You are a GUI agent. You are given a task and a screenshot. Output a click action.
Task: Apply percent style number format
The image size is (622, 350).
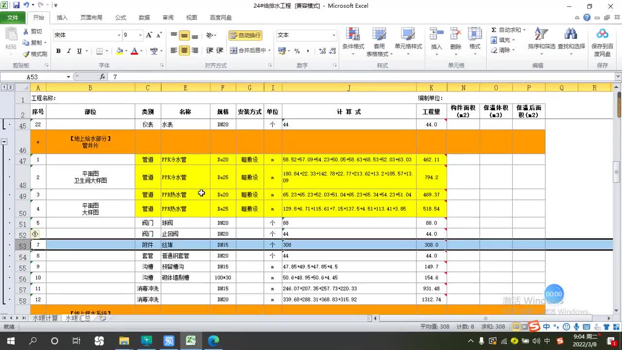point(297,51)
